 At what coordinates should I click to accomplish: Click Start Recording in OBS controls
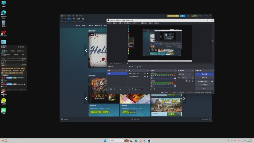(204, 78)
